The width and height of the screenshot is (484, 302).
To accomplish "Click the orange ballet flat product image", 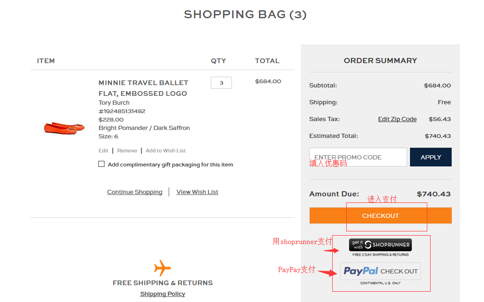I will click(64, 126).
